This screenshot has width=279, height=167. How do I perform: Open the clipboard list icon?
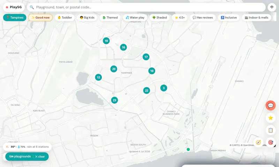pyautogui.click(x=271, y=130)
